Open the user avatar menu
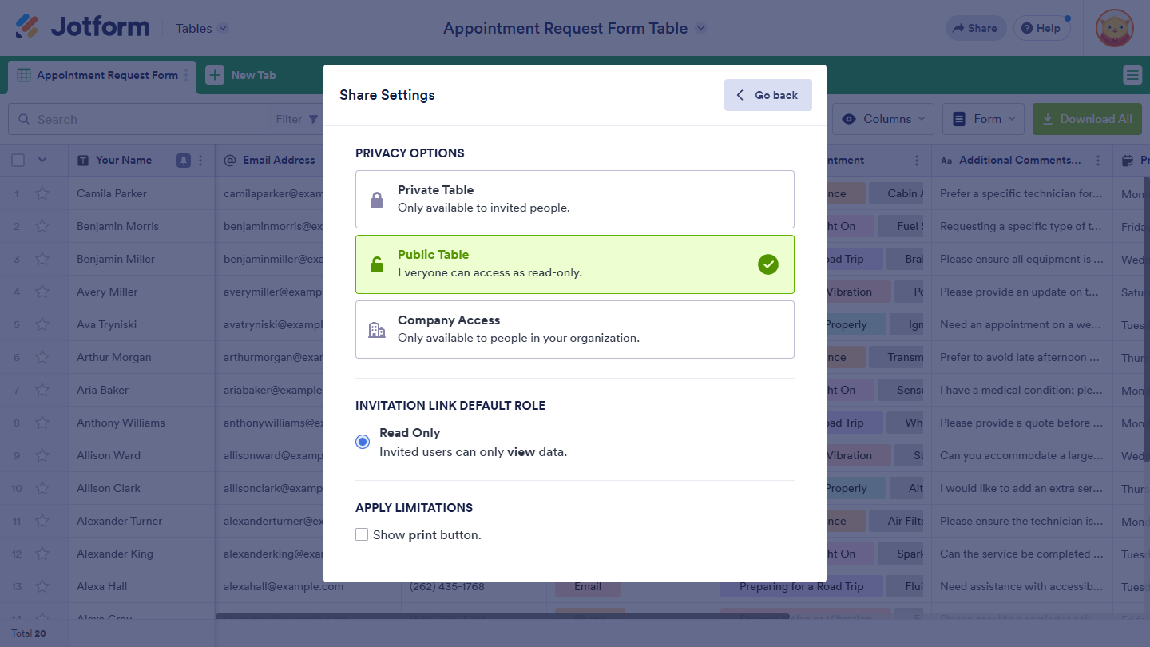1150x647 pixels. [1114, 28]
